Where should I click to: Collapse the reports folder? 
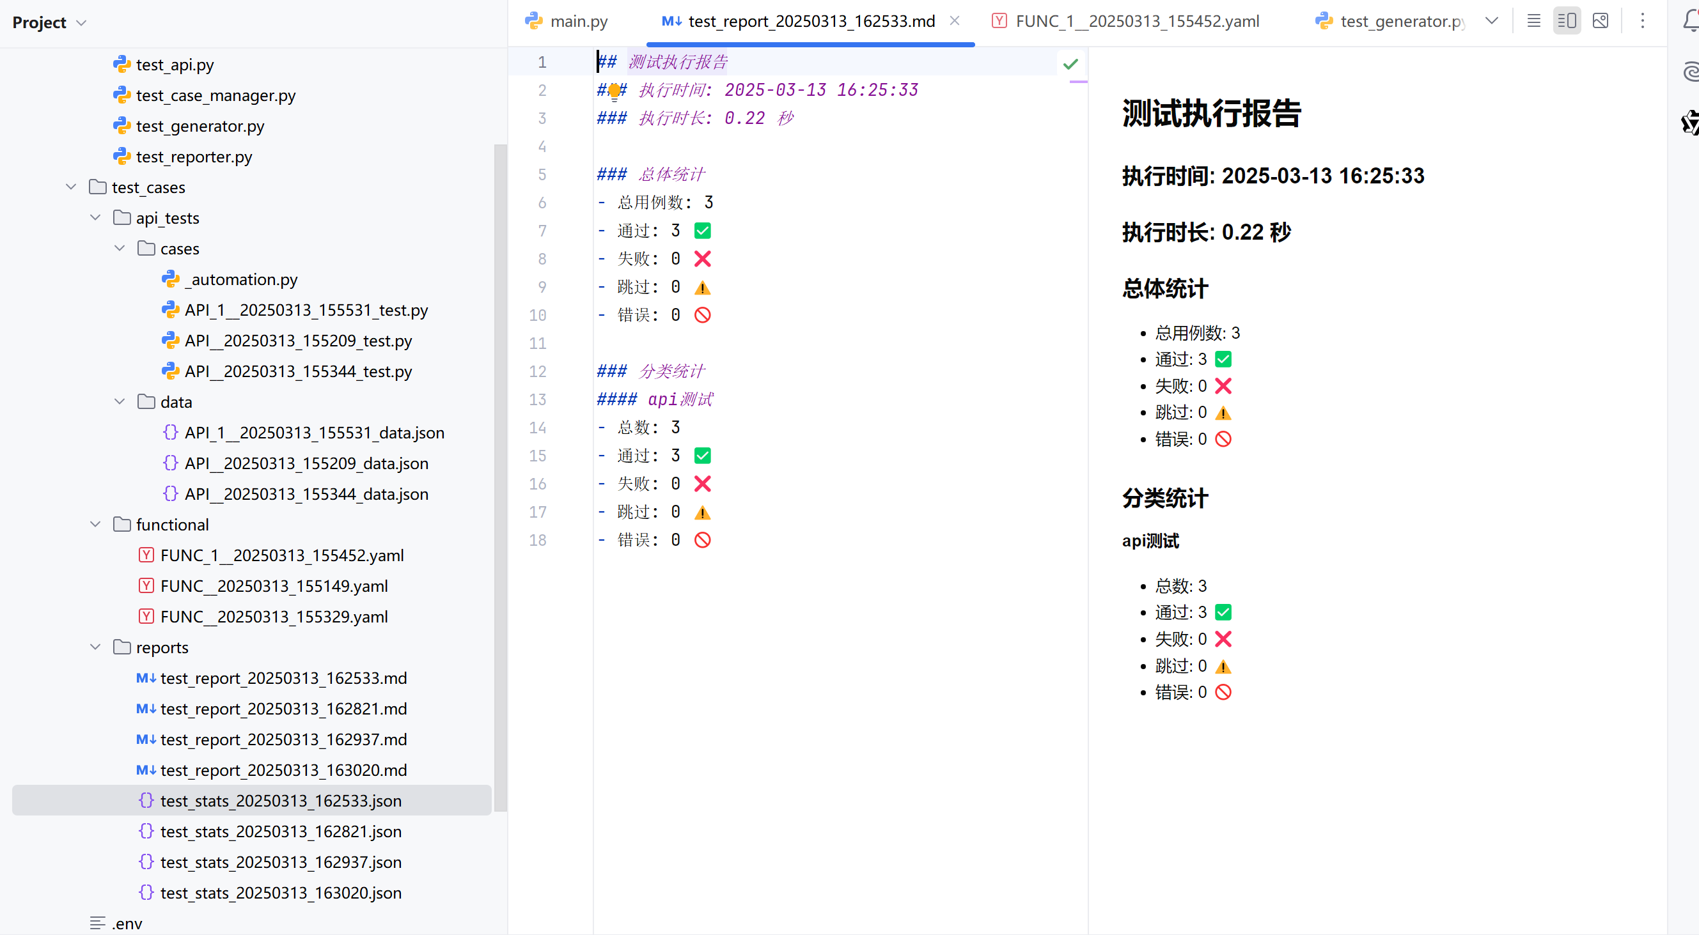coord(96,647)
